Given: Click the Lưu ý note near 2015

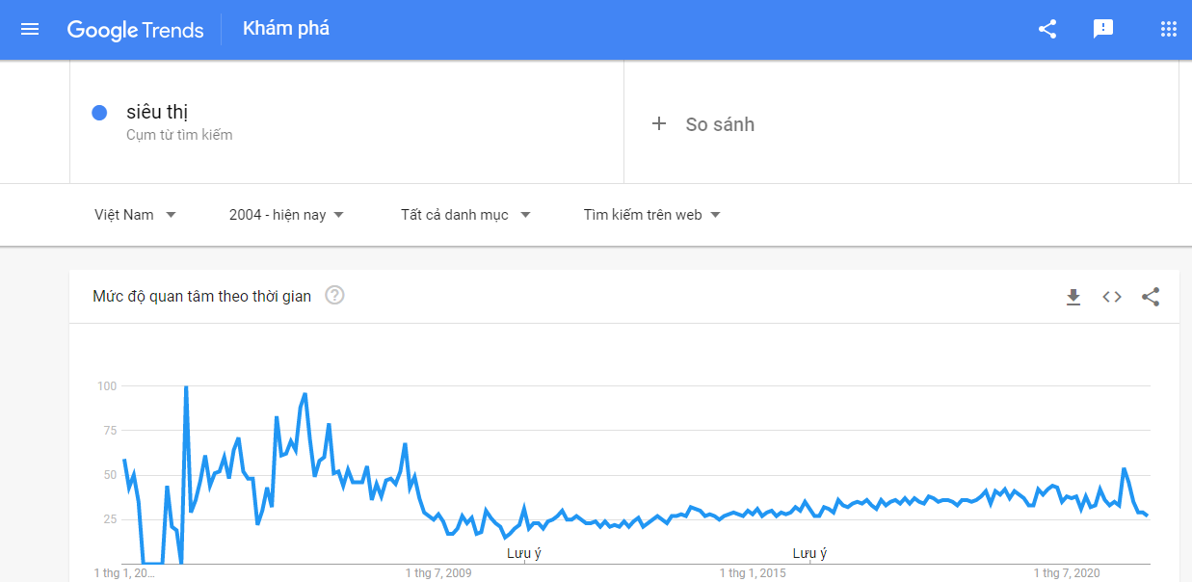Looking at the screenshot, I should (809, 553).
